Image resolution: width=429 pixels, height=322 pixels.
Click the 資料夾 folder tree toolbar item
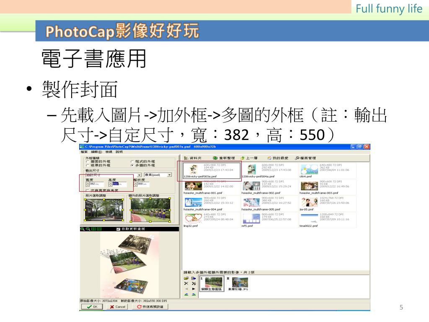[193, 158]
